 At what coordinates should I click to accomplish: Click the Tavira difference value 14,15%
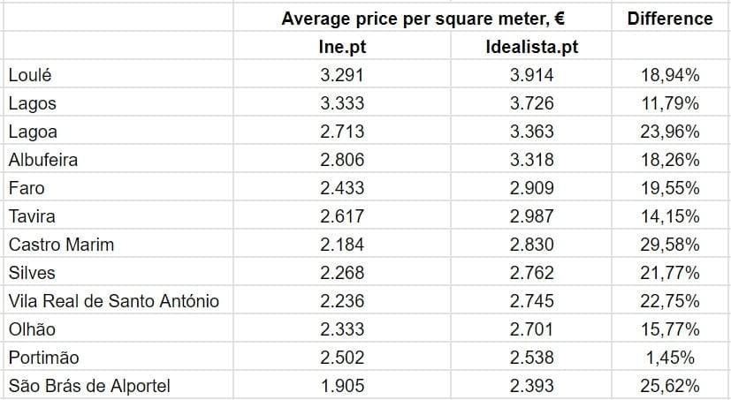pyautogui.click(x=669, y=216)
